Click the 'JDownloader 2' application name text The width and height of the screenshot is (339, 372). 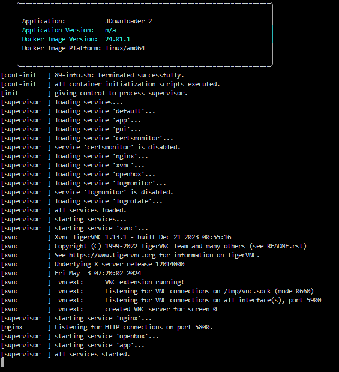(x=128, y=22)
